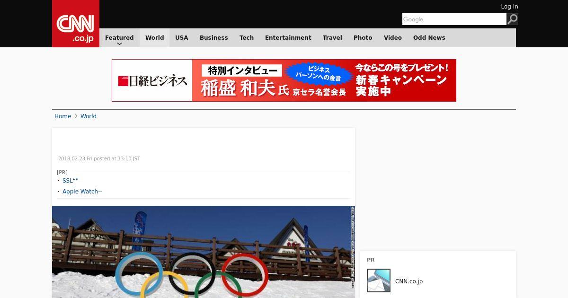
Task: Select the Photo section
Action: coord(363,38)
